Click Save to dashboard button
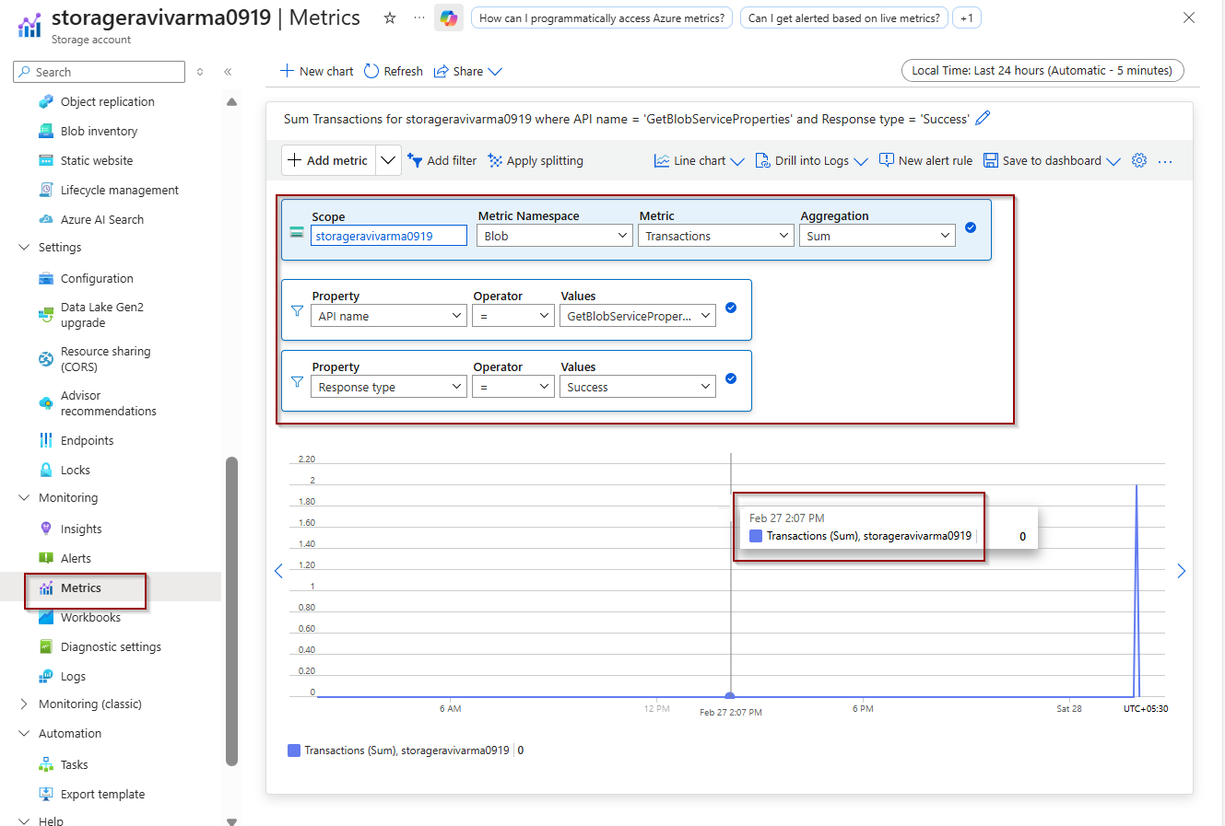 click(x=1052, y=160)
